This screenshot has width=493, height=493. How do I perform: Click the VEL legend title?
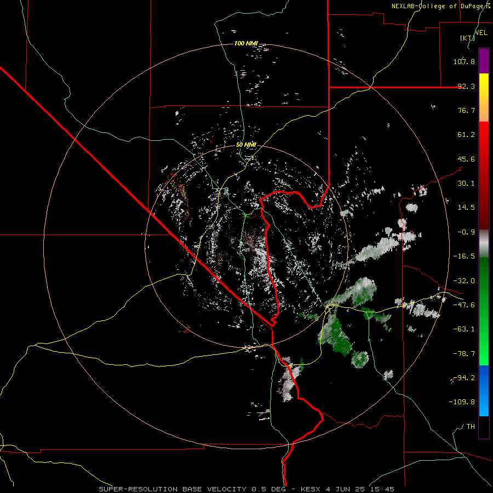click(481, 33)
